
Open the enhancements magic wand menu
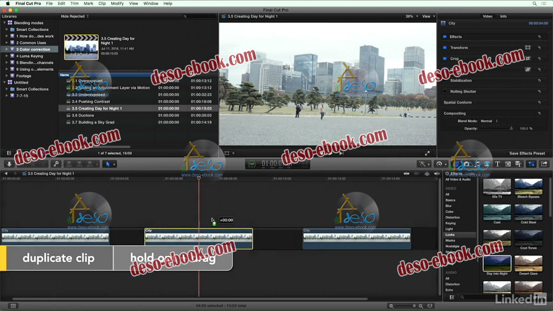pyautogui.click(x=423, y=164)
